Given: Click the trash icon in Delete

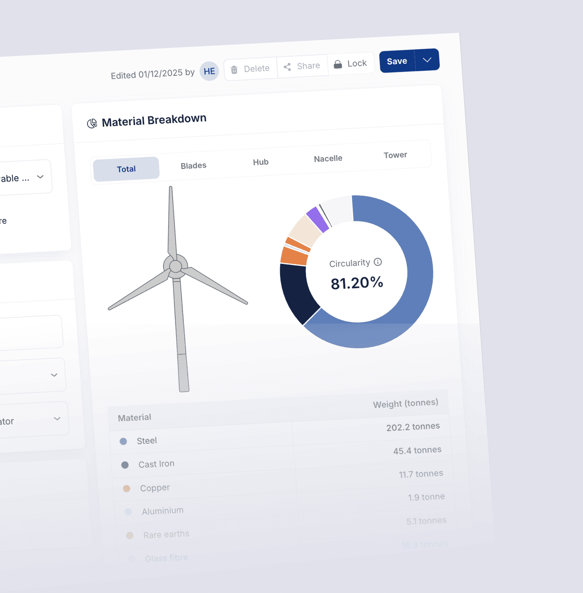Looking at the screenshot, I should tap(234, 70).
